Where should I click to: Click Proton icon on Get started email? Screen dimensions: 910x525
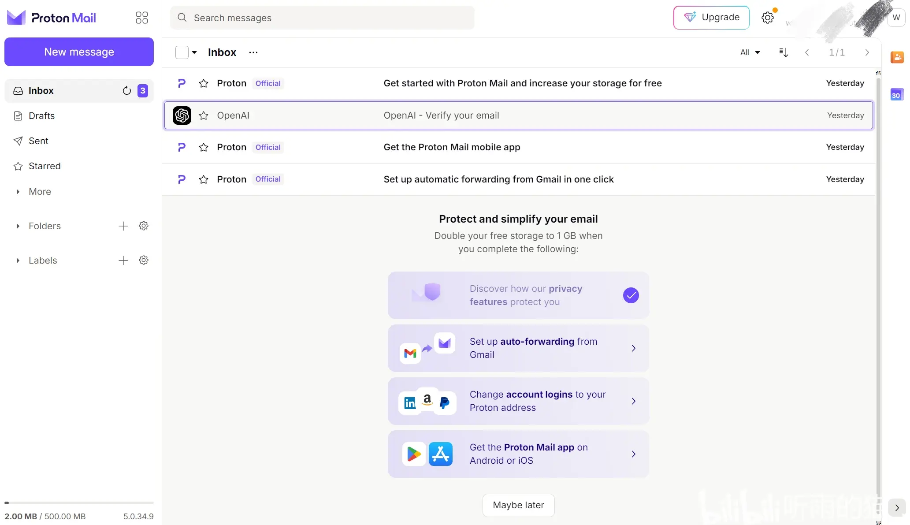point(182,83)
